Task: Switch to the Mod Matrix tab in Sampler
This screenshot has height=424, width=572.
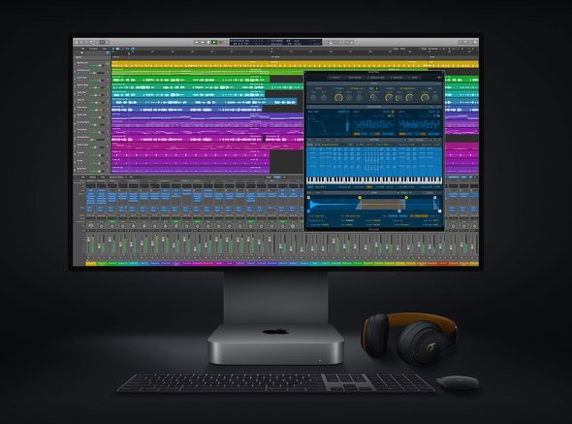Action: (355, 78)
